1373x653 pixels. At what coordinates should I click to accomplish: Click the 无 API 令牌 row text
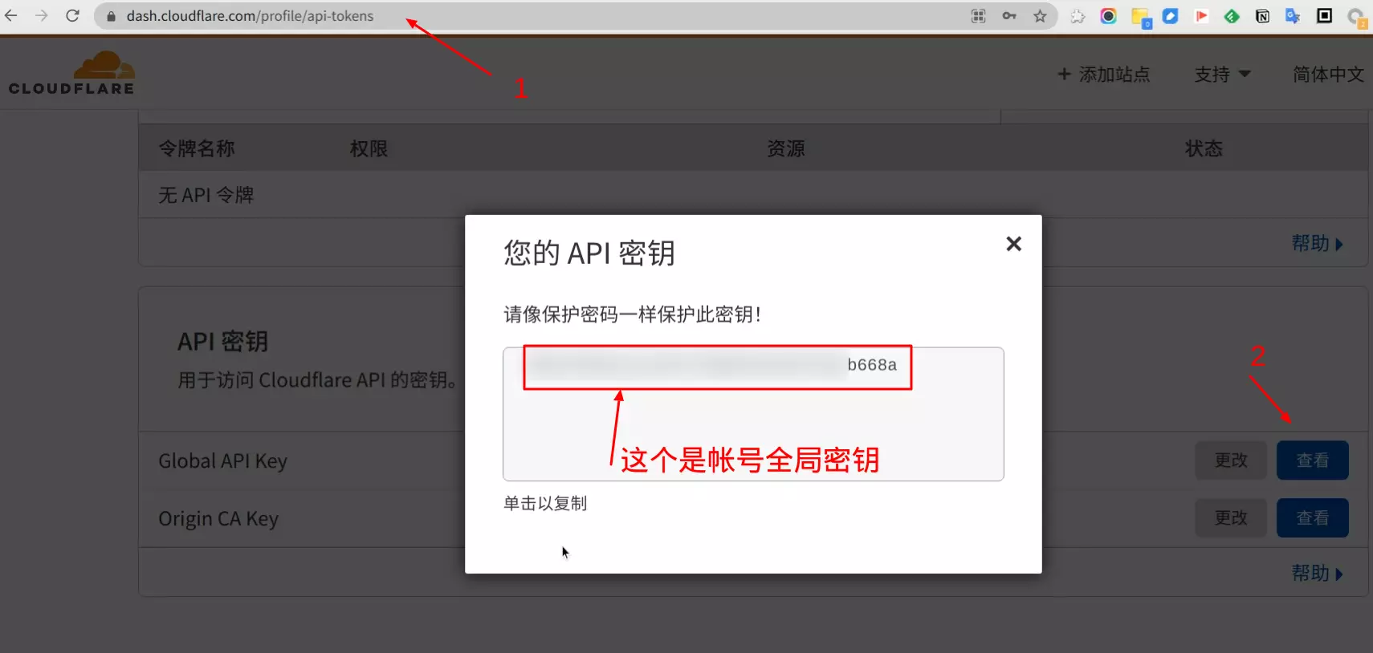[x=206, y=195]
